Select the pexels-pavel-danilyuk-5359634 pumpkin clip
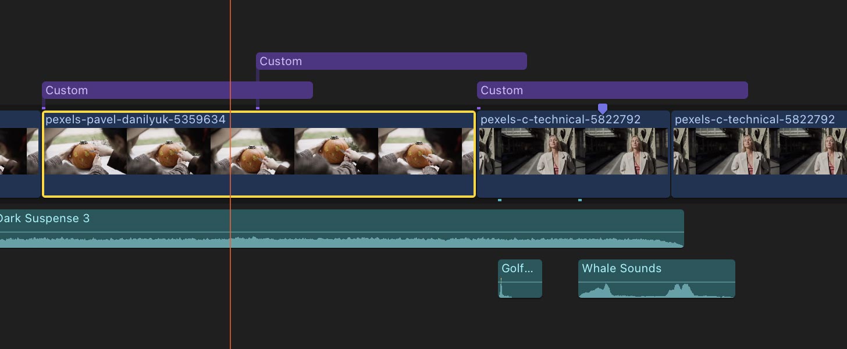 pos(259,154)
